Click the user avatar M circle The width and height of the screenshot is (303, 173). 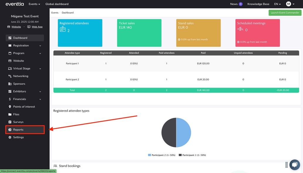289,4
